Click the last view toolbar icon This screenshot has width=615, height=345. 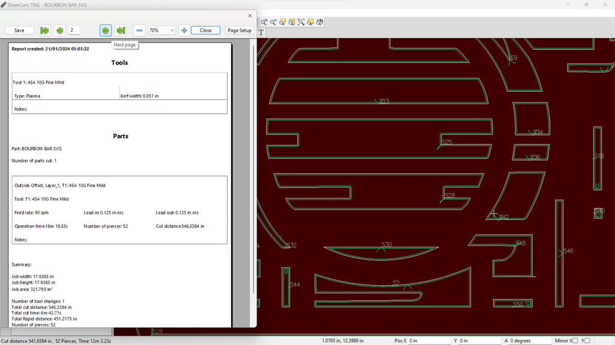(320, 22)
